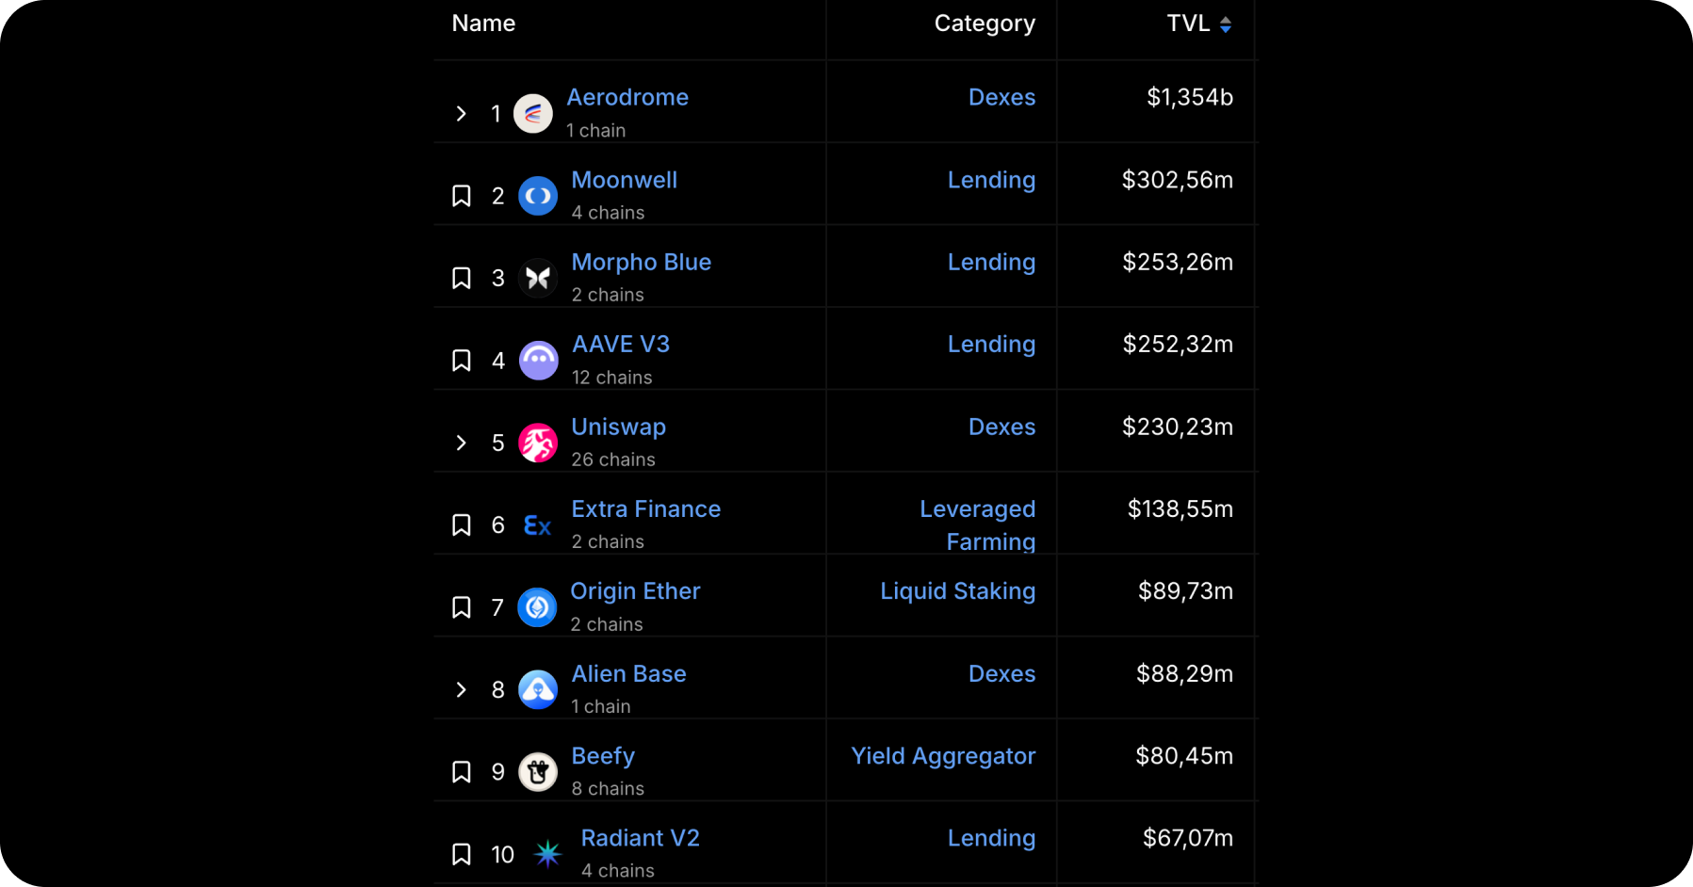Click the Morpho Blue butterfly logo
This screenshot has width=1693, height=887.
(x=538, y=278)
